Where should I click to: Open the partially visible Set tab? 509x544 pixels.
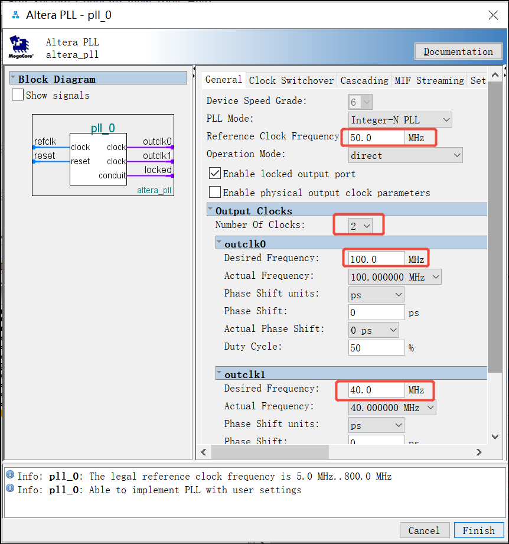[x=478, y=80]
